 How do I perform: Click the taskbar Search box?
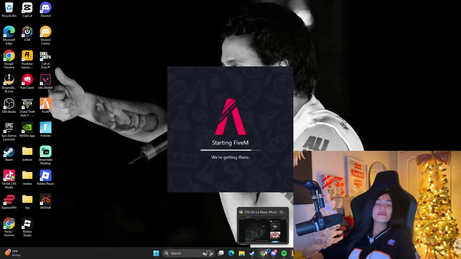point(188,253)
